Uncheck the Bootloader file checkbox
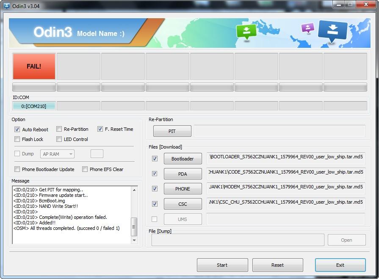 (155, 158)
